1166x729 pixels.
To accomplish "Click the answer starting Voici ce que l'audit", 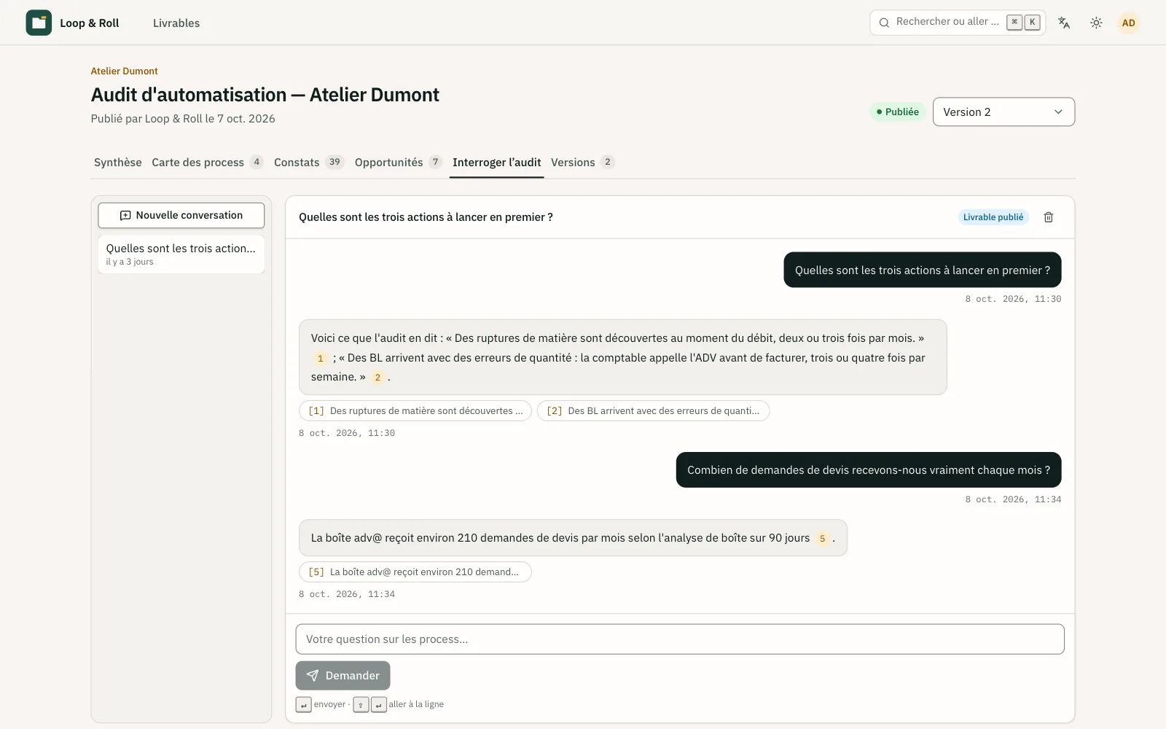I will point(623,357).
